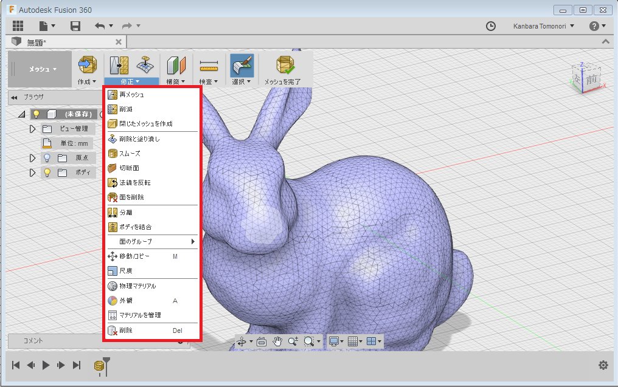Choose 切断面 from the menu
Image resolution: width=618 pixels, height=387 pixels.
coord(152,168)
